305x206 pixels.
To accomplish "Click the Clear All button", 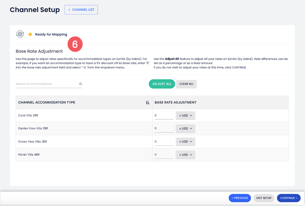I will pyautogui.click(x=186, y=84).
